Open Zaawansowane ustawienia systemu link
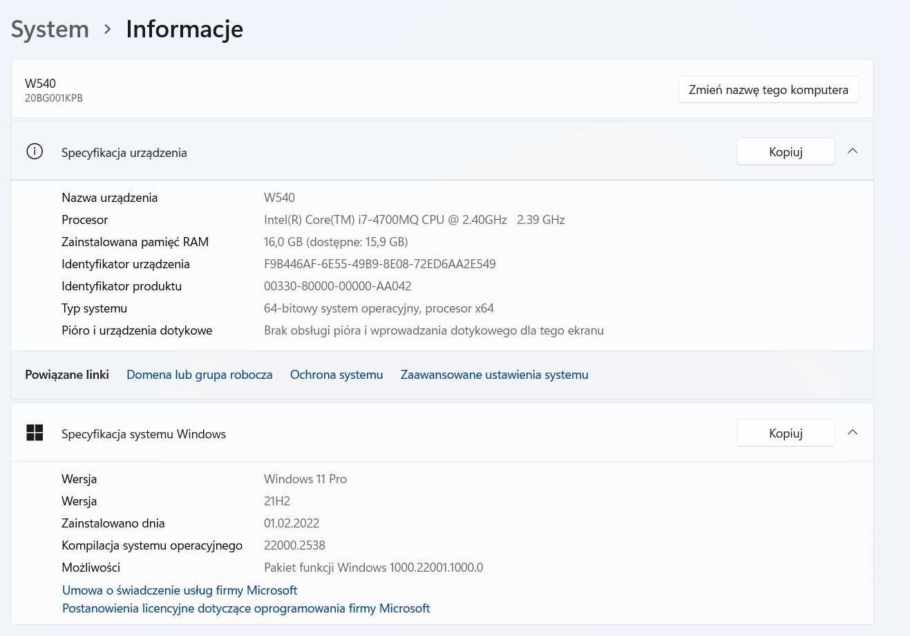 (x=495, y=375)
